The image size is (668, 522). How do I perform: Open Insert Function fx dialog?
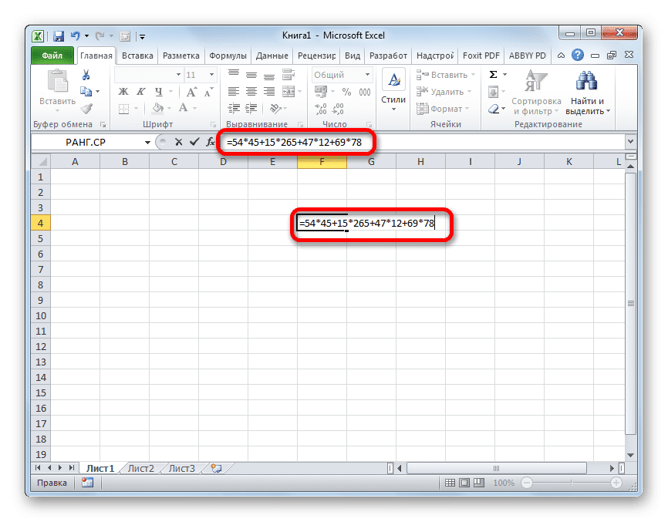click(211, 142)
